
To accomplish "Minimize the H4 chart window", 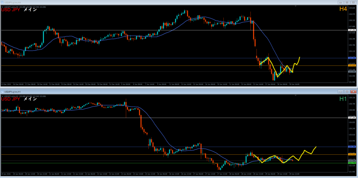I will click(x=341, y=3).
